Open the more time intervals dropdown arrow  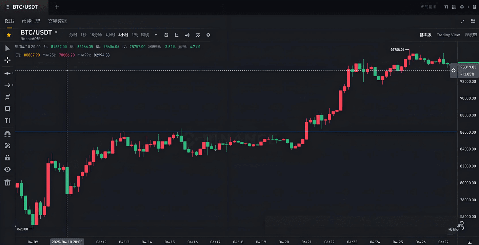(x=156, y=35)
